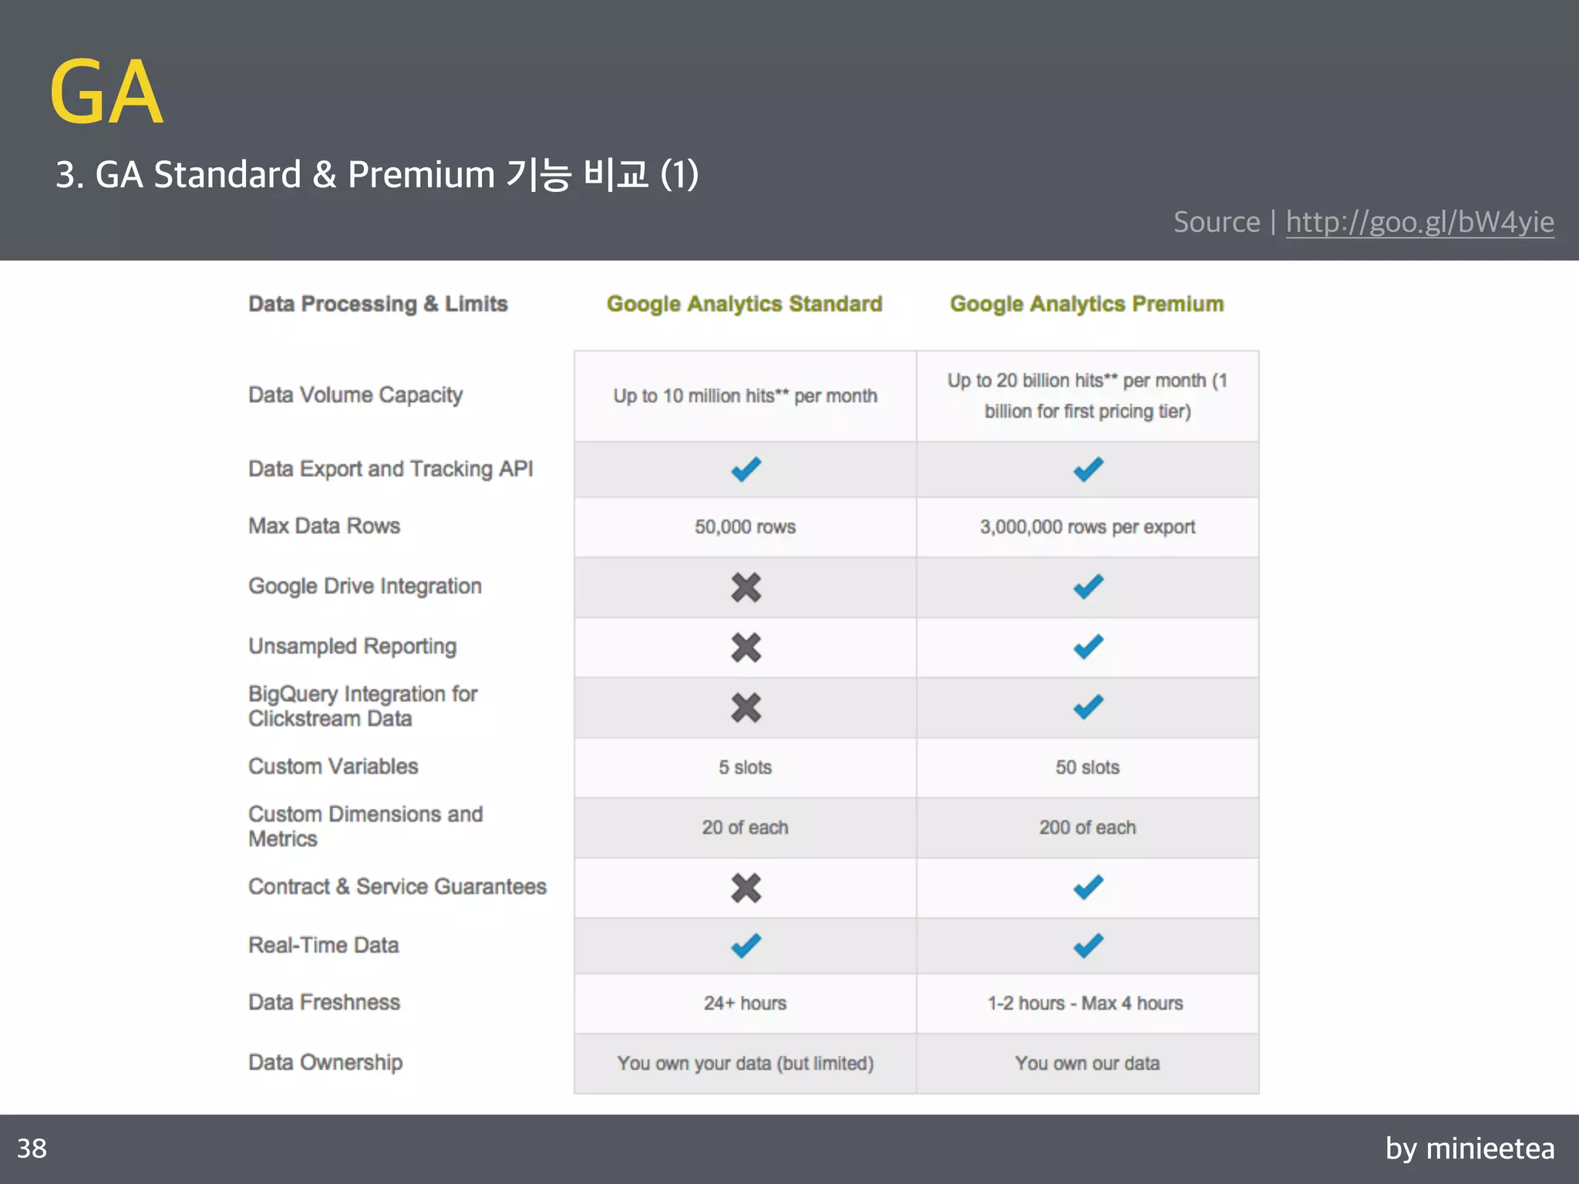Screen dimensions: 1579x1184
Task: Click the 50,000 rows cell
Action: 745,527
